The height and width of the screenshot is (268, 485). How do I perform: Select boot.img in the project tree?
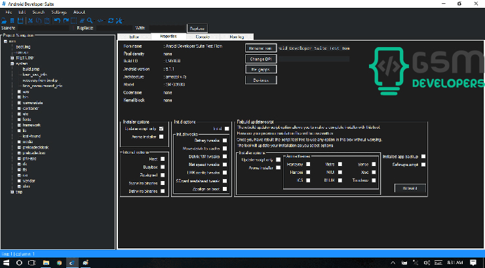[23, 47]
